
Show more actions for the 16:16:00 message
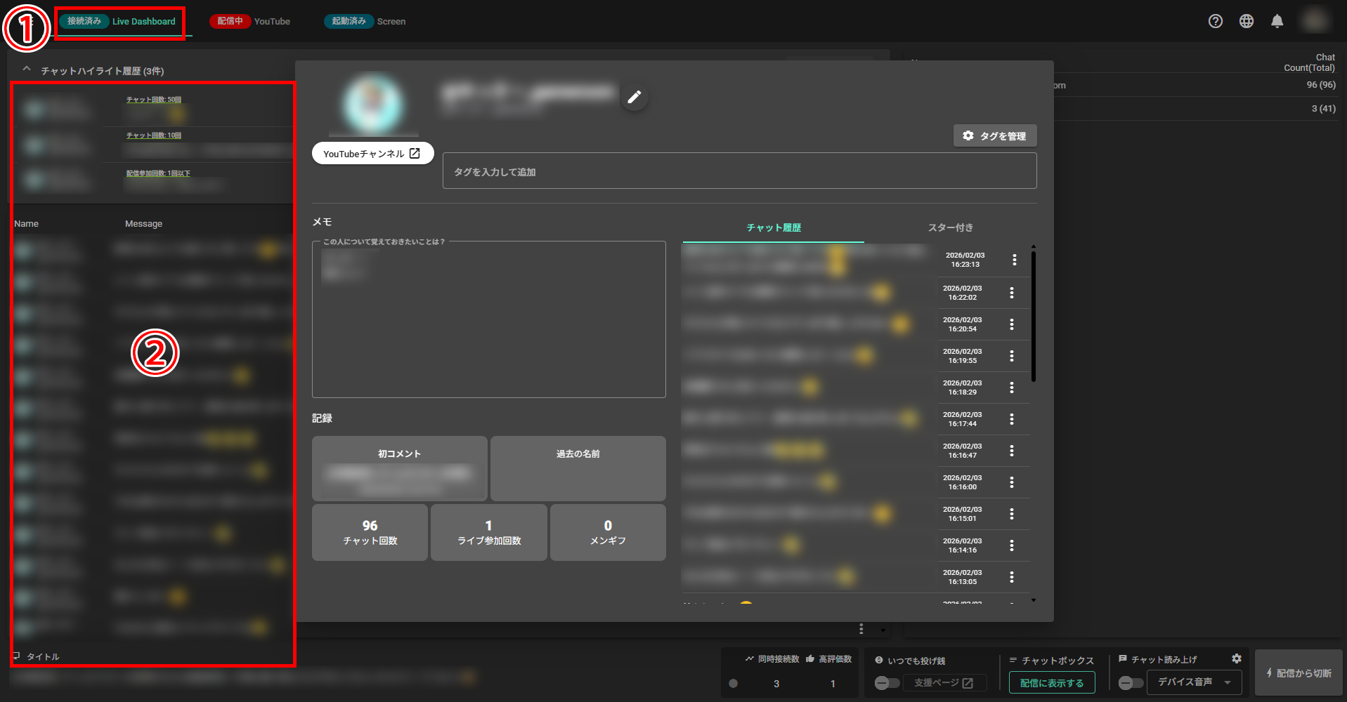[x=1012, y=482]
